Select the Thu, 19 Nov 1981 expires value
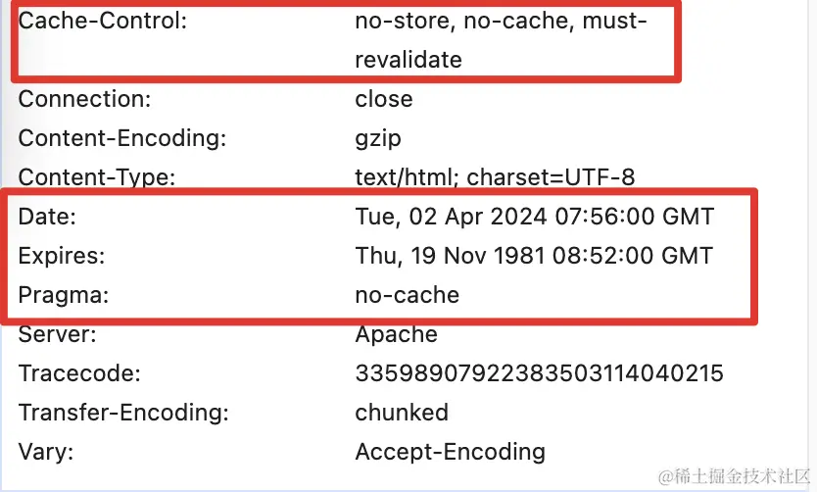The width and height of the screenshot is (817, 492). coord(534,256)
